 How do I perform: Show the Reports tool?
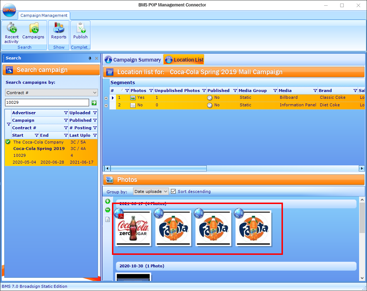(59, 31)
